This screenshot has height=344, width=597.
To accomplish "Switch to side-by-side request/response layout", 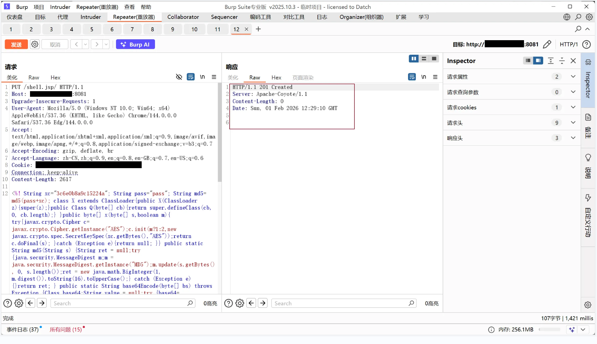I will click(x=414, y=59).
